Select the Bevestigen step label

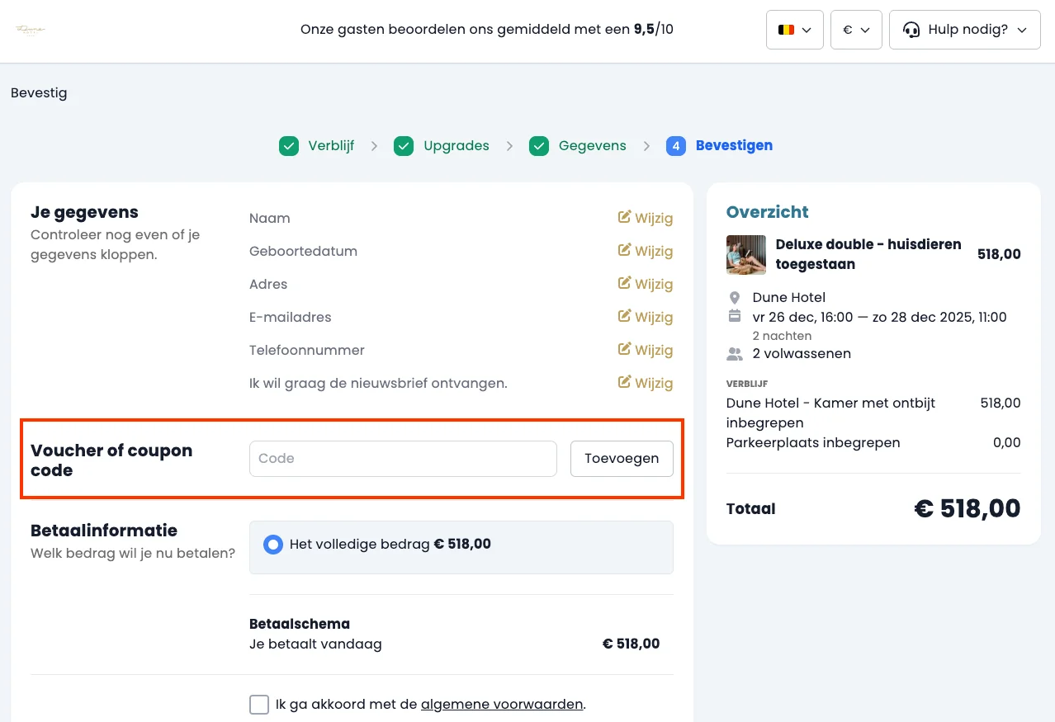pyautogui.click(x=734, y=146)
